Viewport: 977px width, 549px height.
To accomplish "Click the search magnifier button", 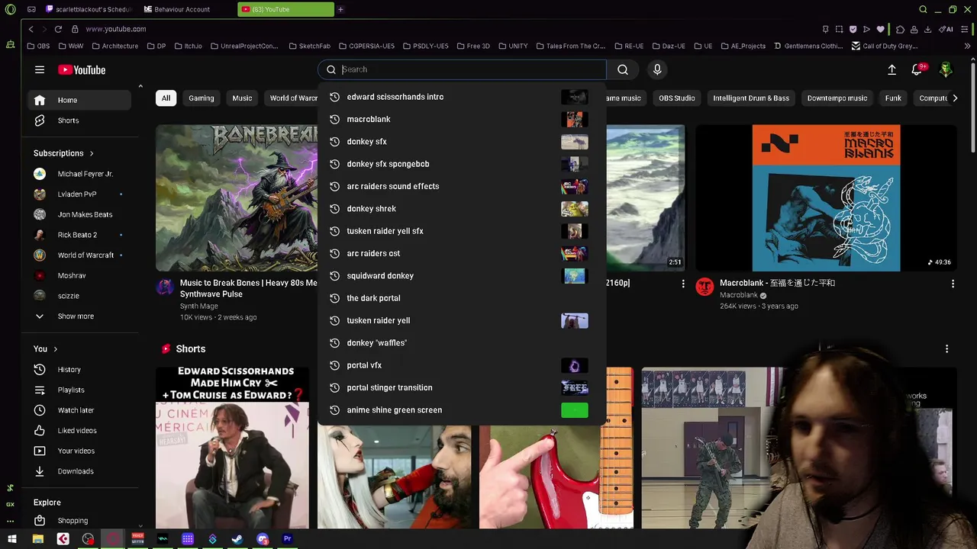I will (x=623, y=69).
